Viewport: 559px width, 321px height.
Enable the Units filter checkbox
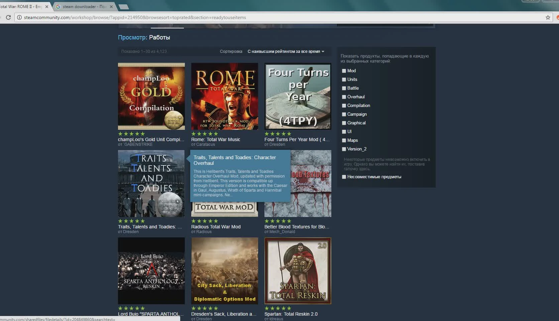click(x=344, y=80)
